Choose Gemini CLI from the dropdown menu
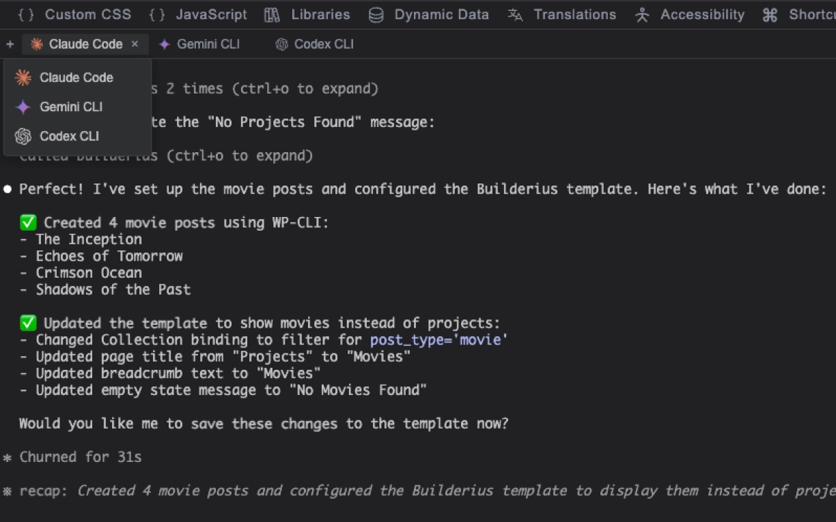836x522 pixels. click(77, 107)
